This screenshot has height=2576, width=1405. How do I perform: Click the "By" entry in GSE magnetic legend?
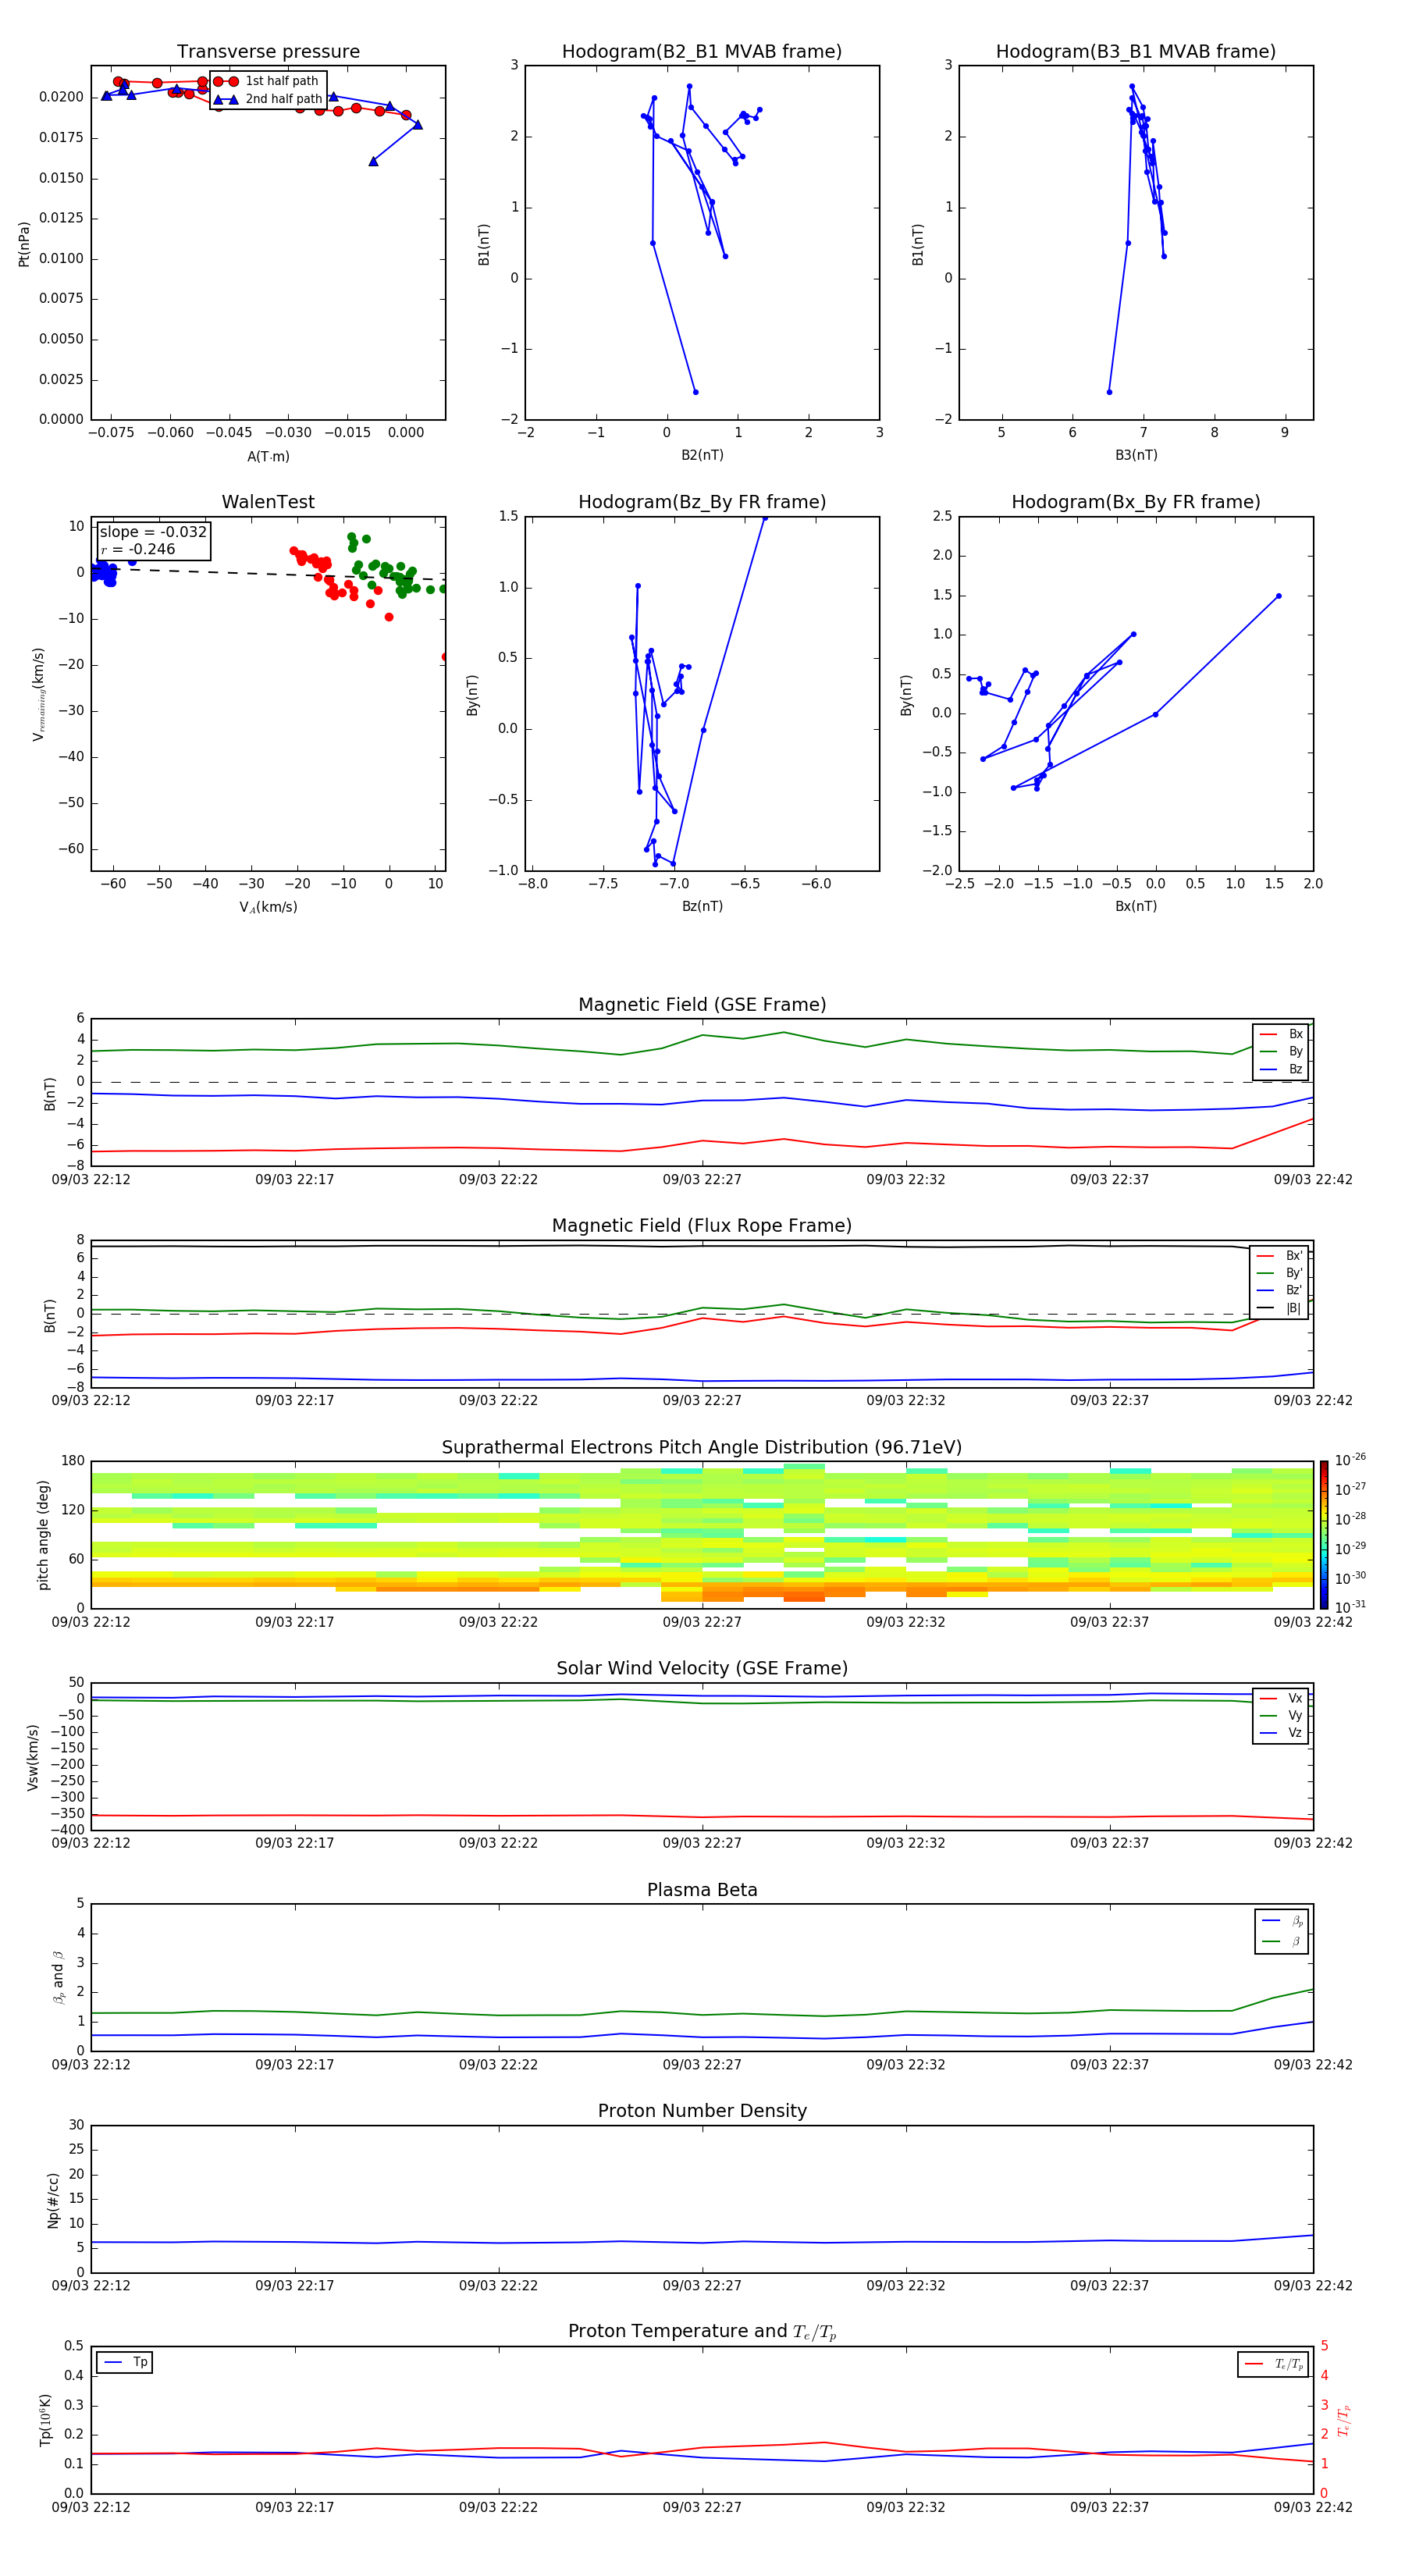[x=1281, y=1052]
